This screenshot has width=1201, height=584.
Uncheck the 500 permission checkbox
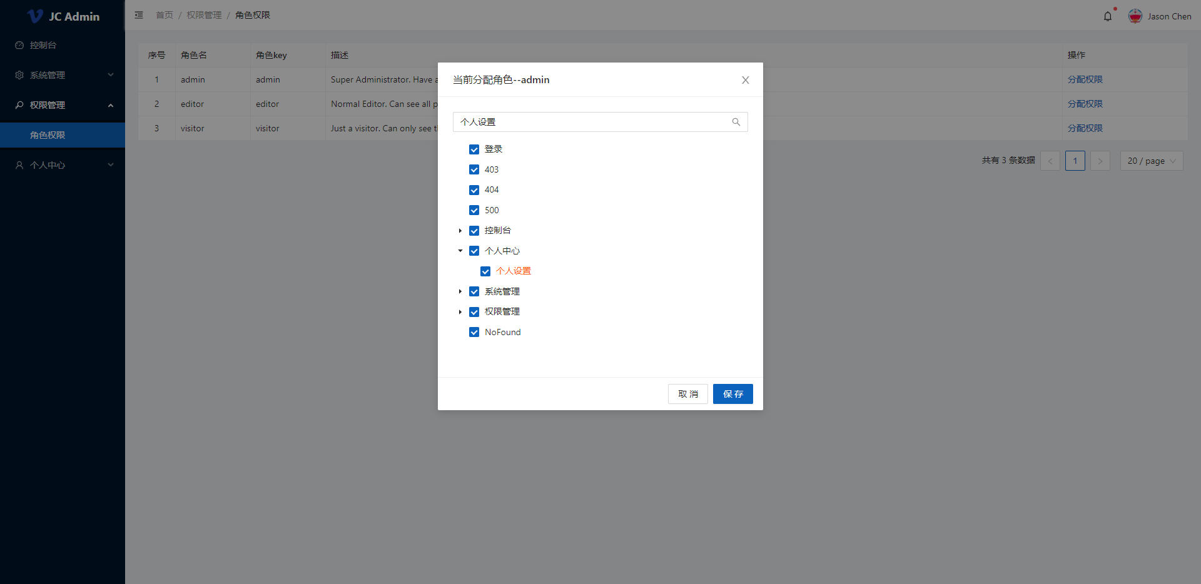(474, 210)
